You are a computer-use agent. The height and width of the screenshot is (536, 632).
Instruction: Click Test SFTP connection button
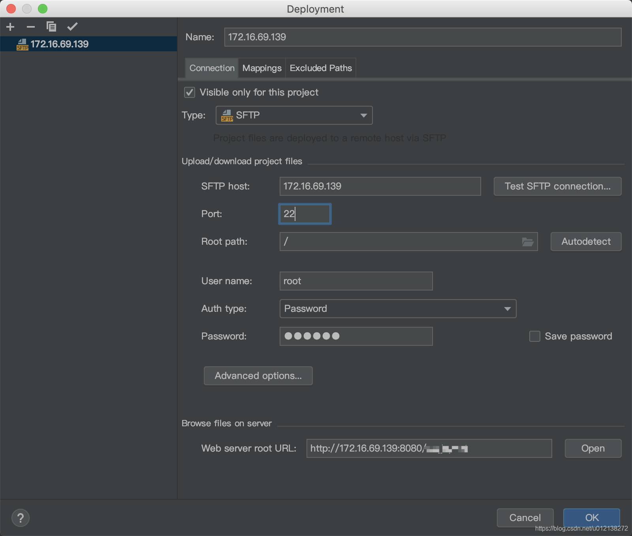557,186
